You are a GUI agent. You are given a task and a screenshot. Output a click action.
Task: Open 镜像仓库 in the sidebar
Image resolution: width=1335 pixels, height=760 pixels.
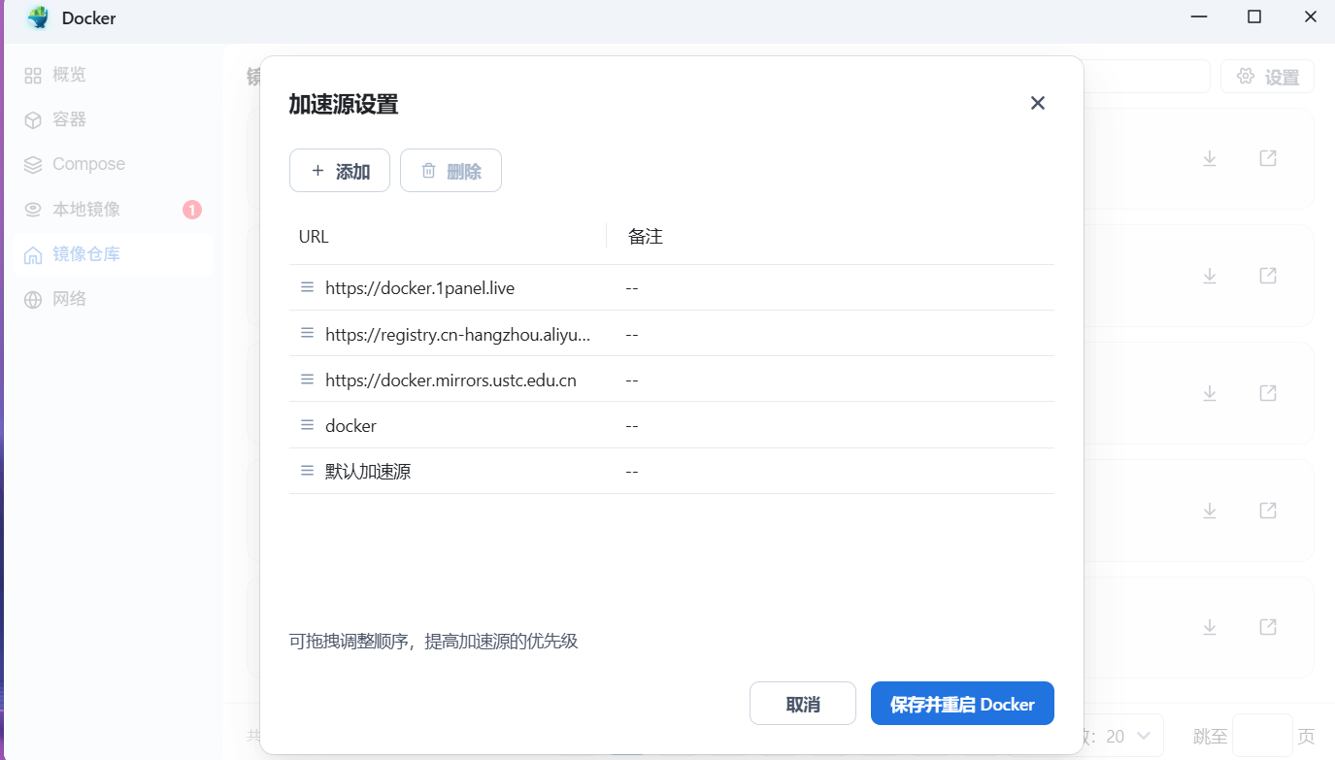(x=113, y=254)
